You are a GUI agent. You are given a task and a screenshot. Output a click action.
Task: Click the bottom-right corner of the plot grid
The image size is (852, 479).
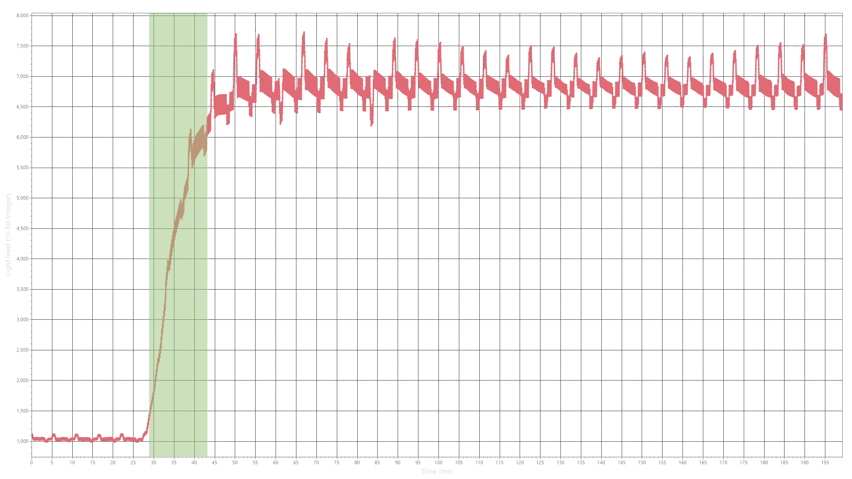tap(842, 455)
